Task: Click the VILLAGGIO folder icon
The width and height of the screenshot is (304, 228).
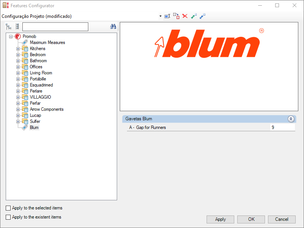Action: pyautogui.click(x=25, y=97)
